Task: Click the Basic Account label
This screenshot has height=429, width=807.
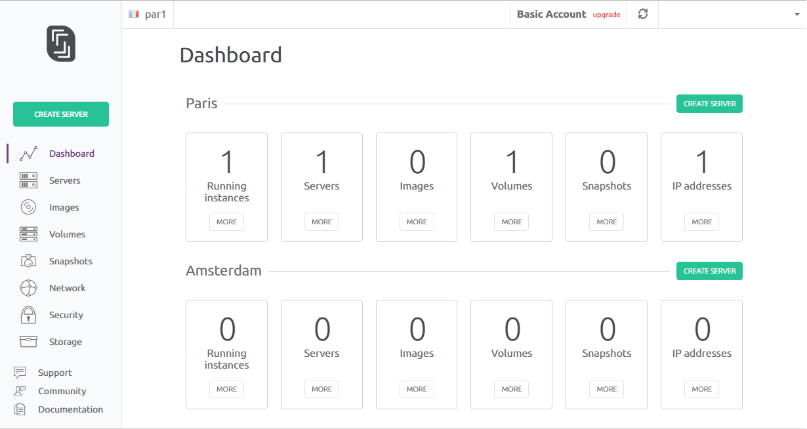Action: [552, 14]
